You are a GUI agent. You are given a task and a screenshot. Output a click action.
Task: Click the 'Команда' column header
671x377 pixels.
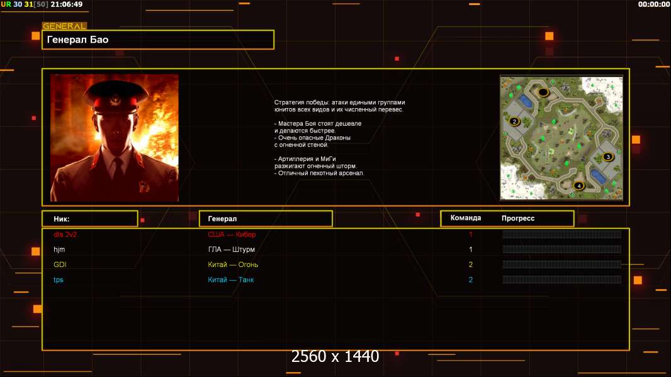click(x=466, y=218)
